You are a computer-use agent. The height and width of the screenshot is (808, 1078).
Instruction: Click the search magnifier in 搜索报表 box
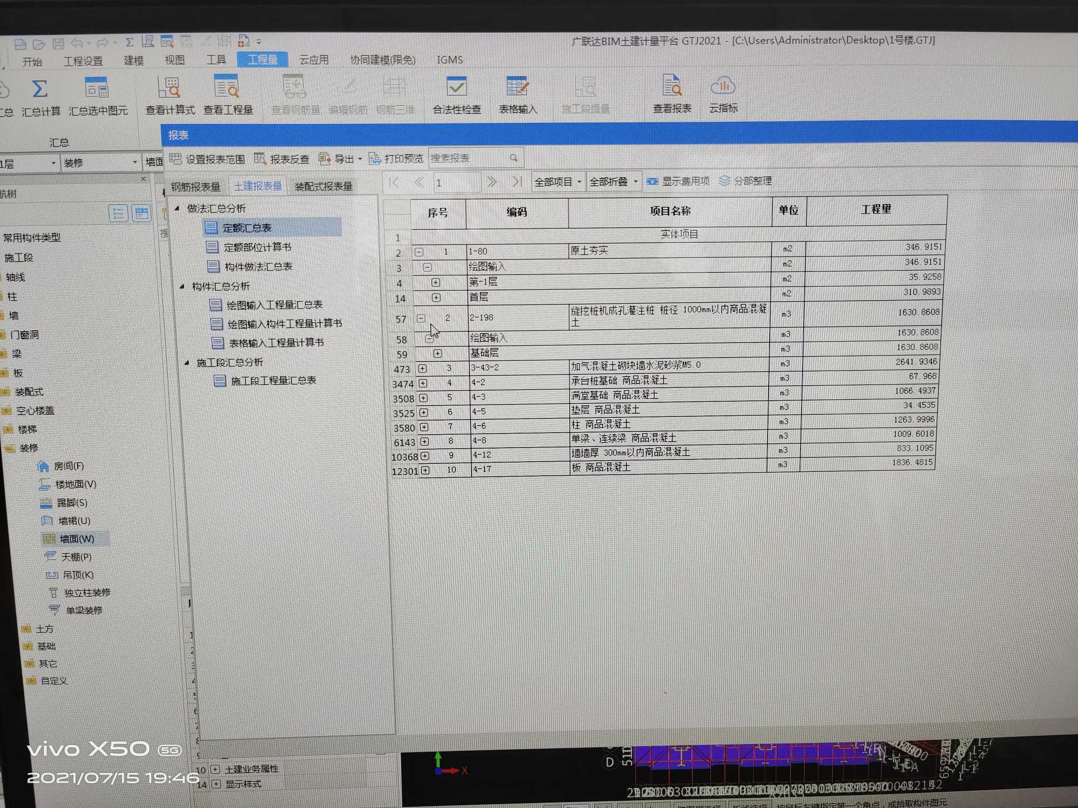point(513,158)
